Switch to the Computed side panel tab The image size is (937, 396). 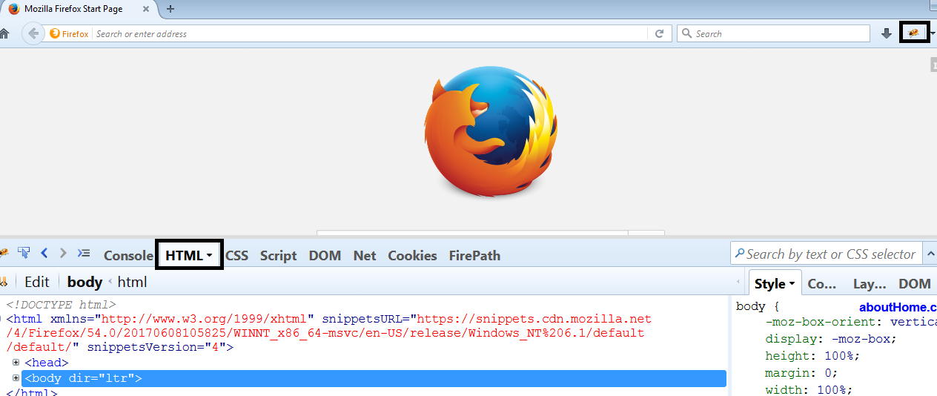click(821, 283)
